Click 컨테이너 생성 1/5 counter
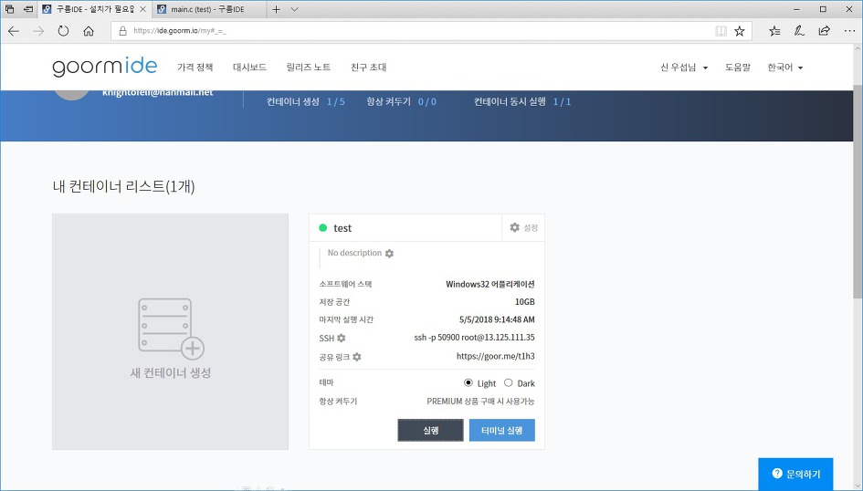 (305, 101)
